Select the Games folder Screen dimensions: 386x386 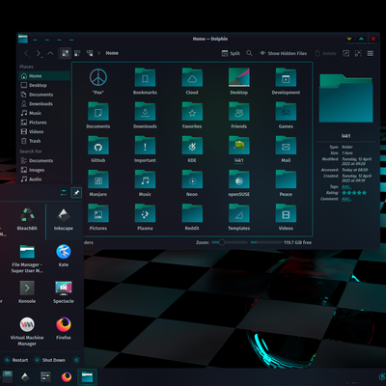pos(286,115)
